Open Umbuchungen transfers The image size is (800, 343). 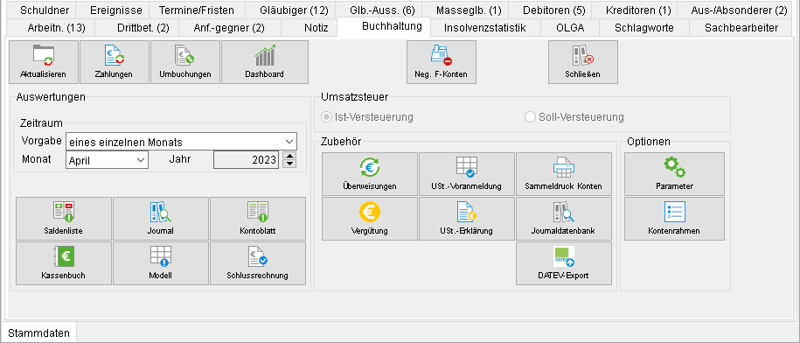185,62
